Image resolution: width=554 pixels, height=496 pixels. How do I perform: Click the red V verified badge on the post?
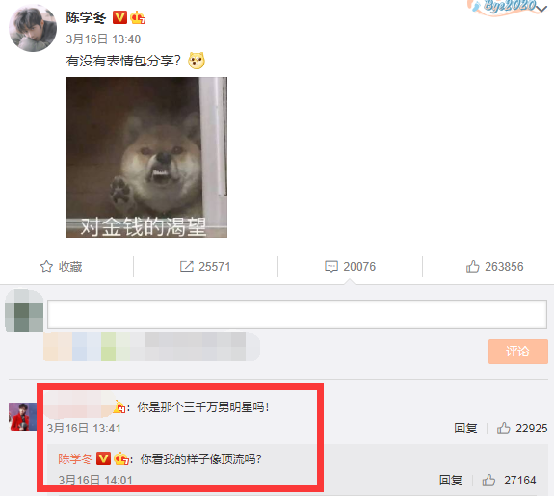[x=119, y=17]
